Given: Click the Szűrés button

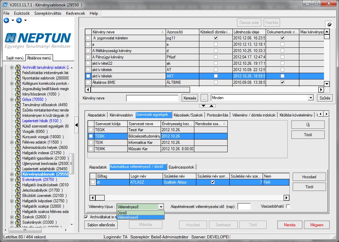Looking at the screenshot, I should click(325, 98).
